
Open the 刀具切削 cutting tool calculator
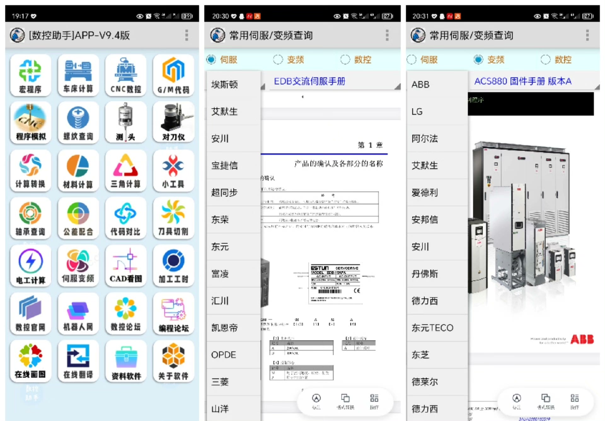point(173,219)
